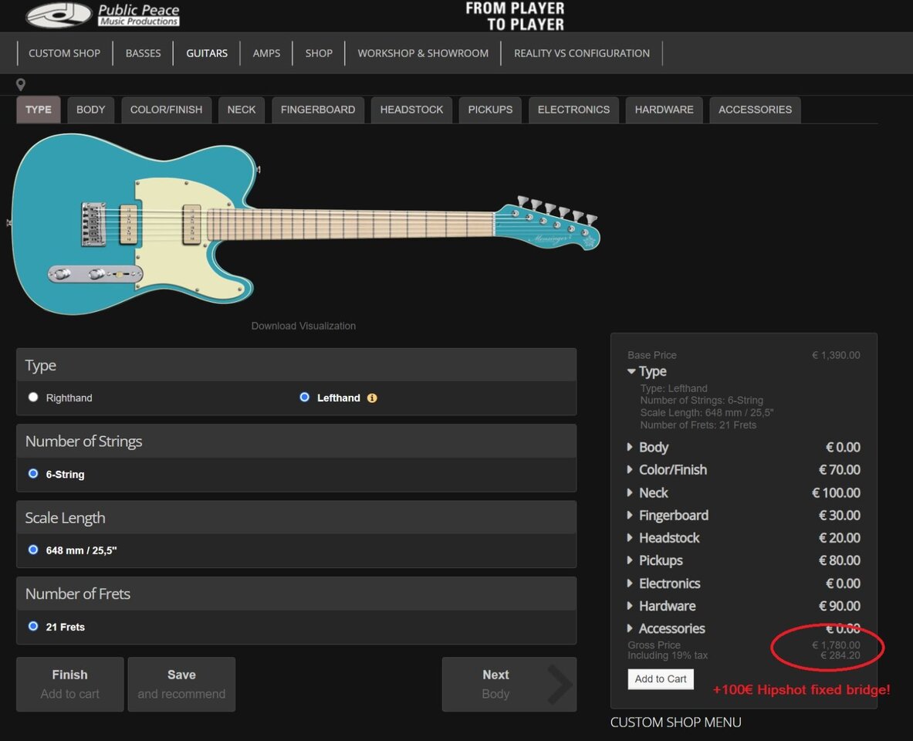Viewport: 913px width, 741px height.
Task: Click Download Visualization link
Action: coord(303,327)
